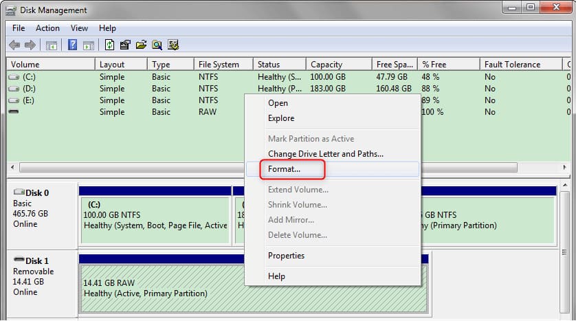Click the settings list toolbar icon
The image size is (576, 321).
173,45
